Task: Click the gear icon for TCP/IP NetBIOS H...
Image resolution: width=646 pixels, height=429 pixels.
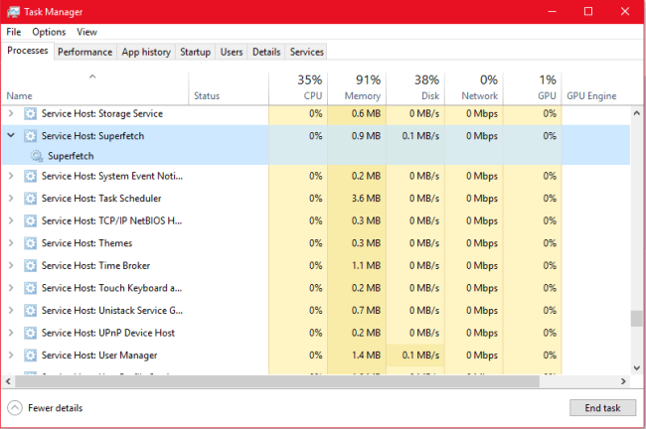Action: point(30,221)
